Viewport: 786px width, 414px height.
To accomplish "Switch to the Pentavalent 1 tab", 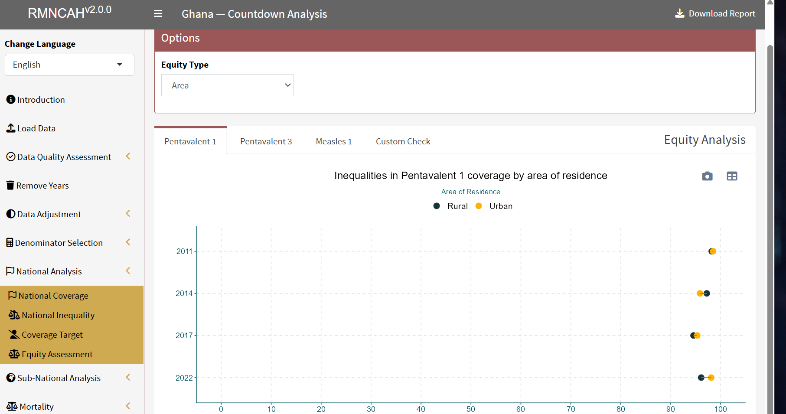I will click(x=190, y=141).
